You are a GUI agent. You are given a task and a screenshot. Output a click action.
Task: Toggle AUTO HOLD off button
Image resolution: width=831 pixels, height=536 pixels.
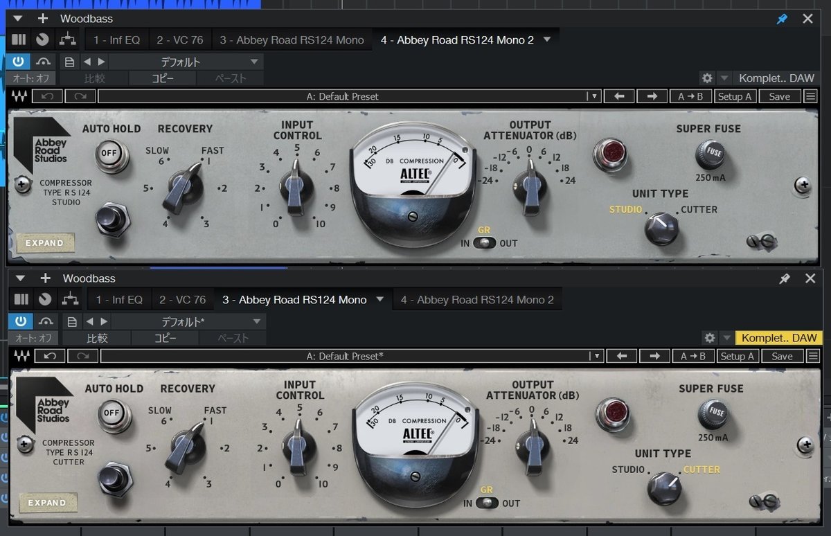pos(111,154)
